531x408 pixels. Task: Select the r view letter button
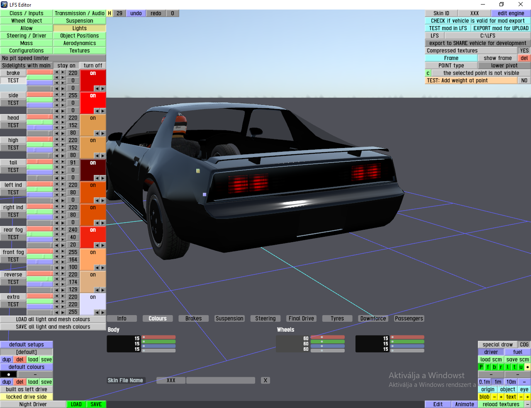[501, 367]
